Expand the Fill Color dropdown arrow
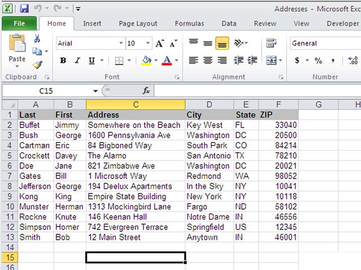 point(156,61)
